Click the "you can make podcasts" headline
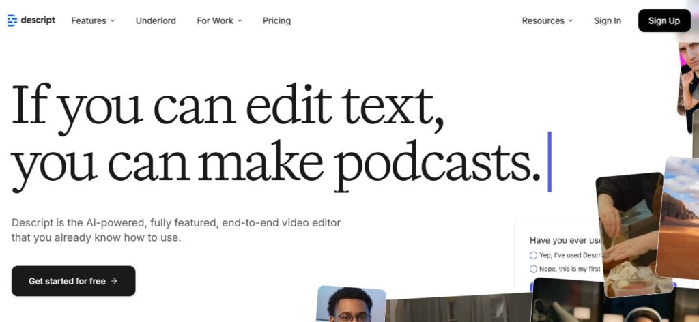Viewport: 699px width, 322px height. (272, 164)
